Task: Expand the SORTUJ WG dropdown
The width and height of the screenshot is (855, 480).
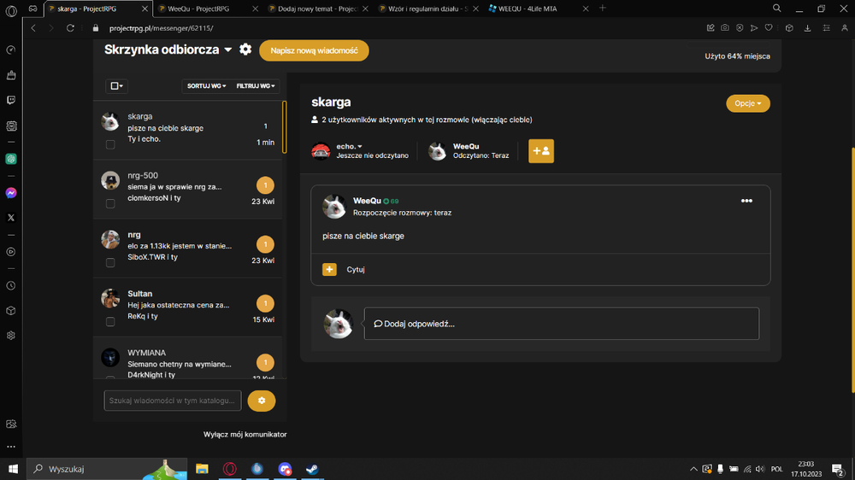Action: click(x=206, y=86)
